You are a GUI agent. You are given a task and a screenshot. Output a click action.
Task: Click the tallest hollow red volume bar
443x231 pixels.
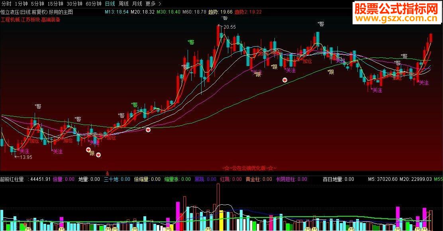(x=218, y=207)
